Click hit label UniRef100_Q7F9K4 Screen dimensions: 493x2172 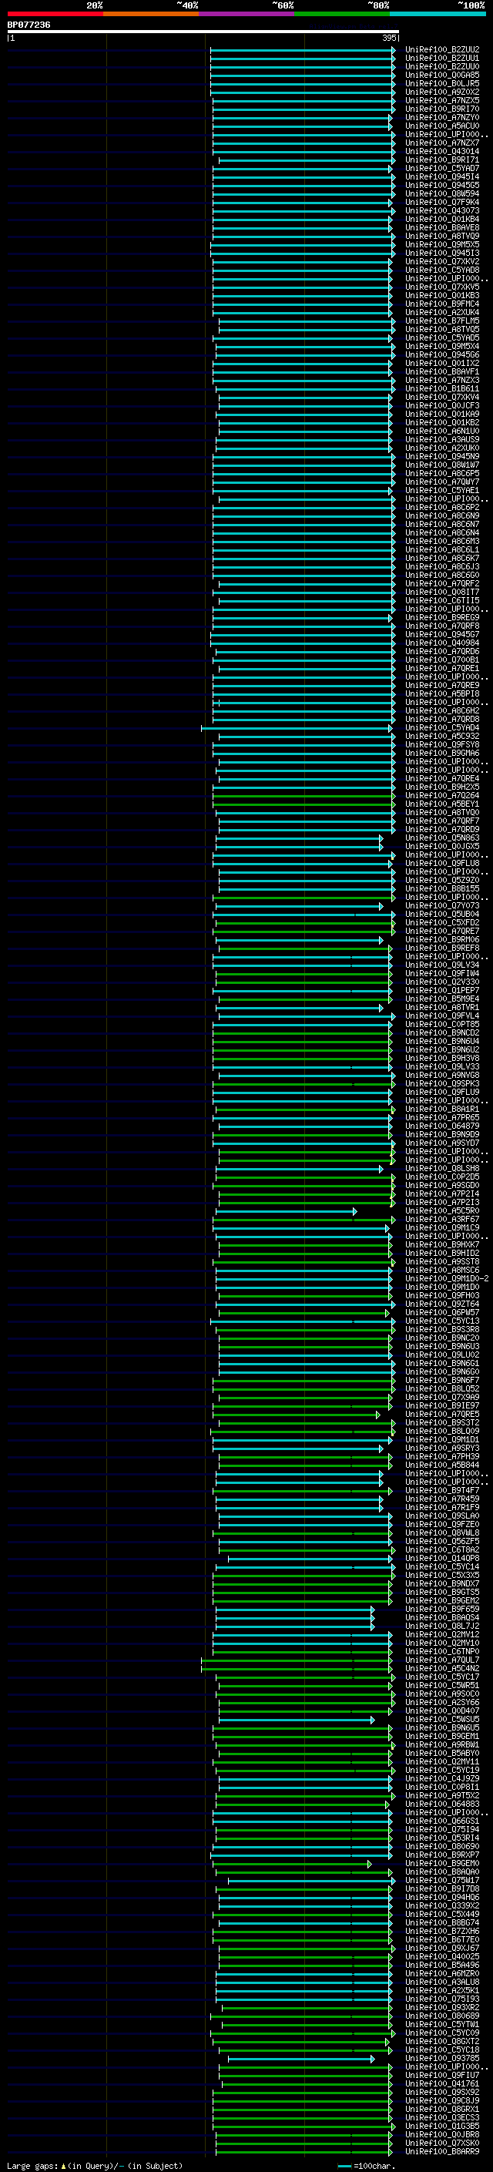[442, 203]
